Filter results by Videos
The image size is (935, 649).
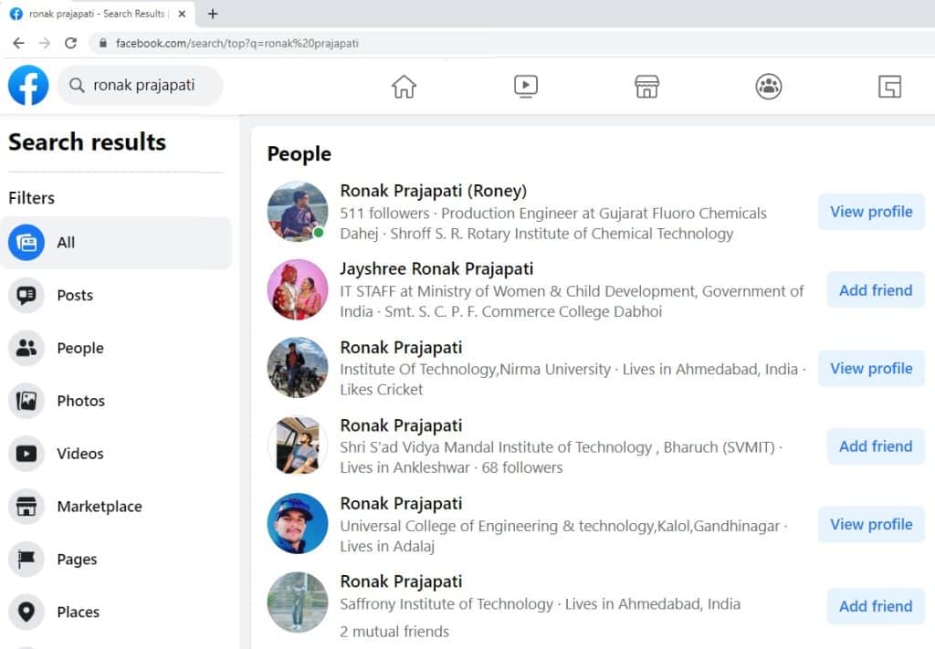pyautogui.click(x=80, y=454)
